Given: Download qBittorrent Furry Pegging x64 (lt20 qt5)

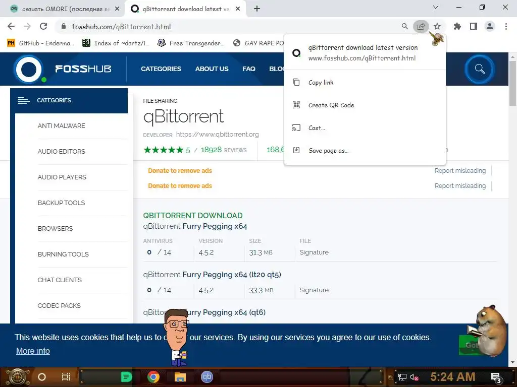Looking at the screenshot, I should [212, 275].
